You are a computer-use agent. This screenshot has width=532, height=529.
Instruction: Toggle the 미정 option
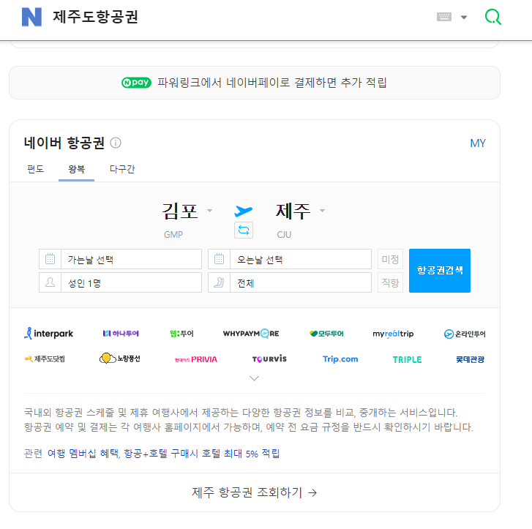pyautogui.click(x=390, y=259)
